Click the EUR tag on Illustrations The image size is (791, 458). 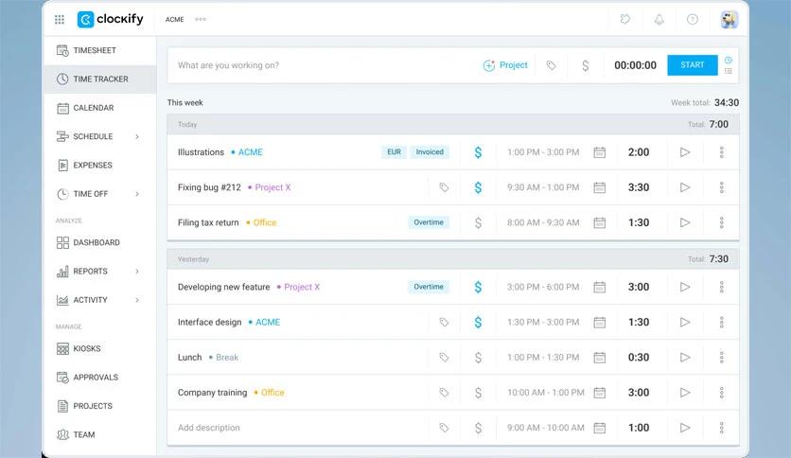394,151
